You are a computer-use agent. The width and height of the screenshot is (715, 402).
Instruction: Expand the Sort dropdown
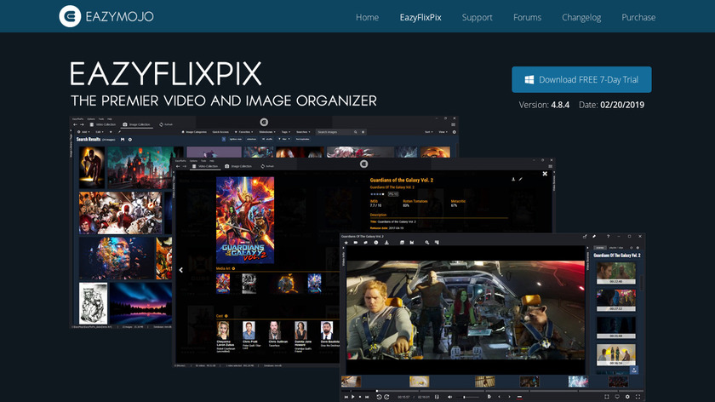(x=429, y=132)
